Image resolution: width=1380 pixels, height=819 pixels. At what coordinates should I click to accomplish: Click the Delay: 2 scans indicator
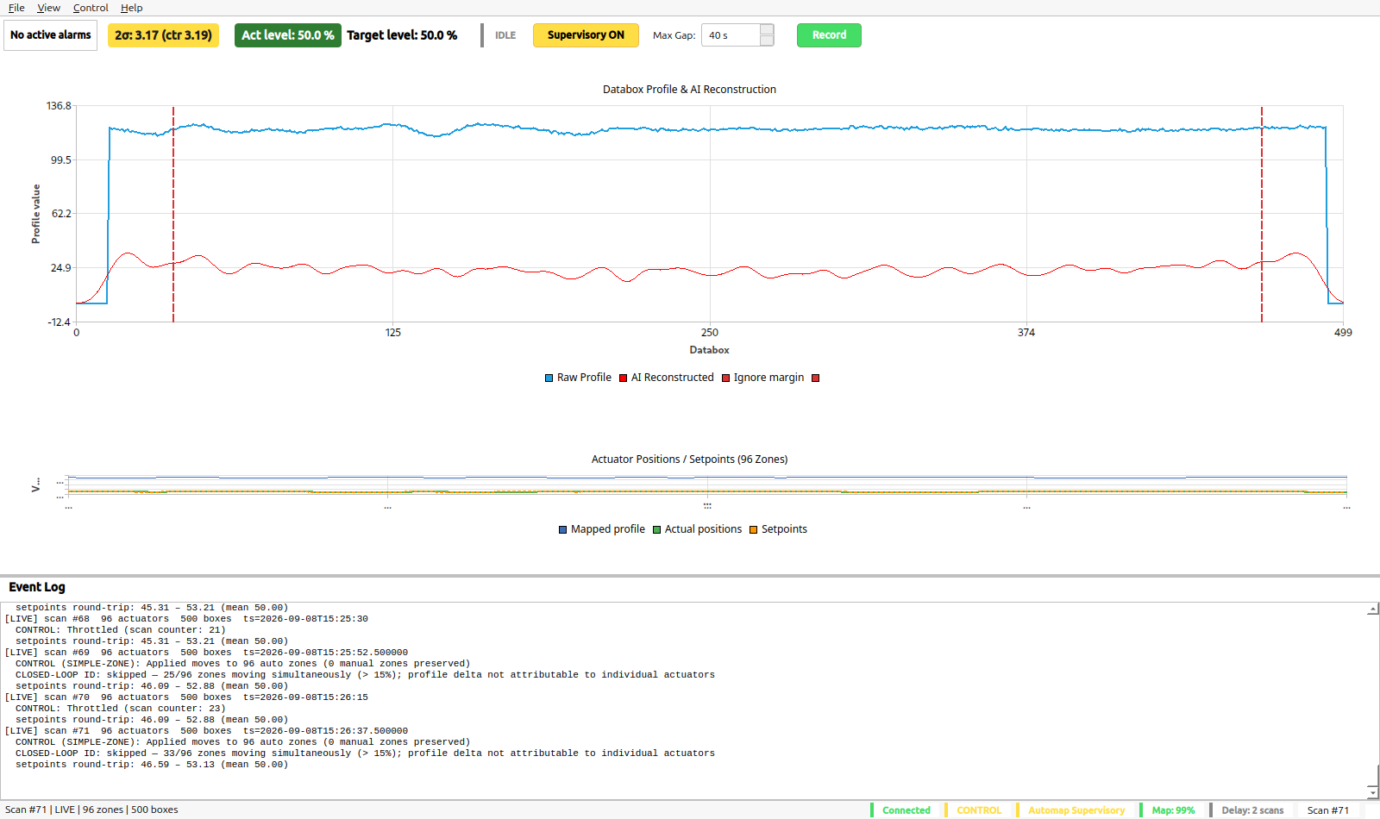tap(1252, 810)
